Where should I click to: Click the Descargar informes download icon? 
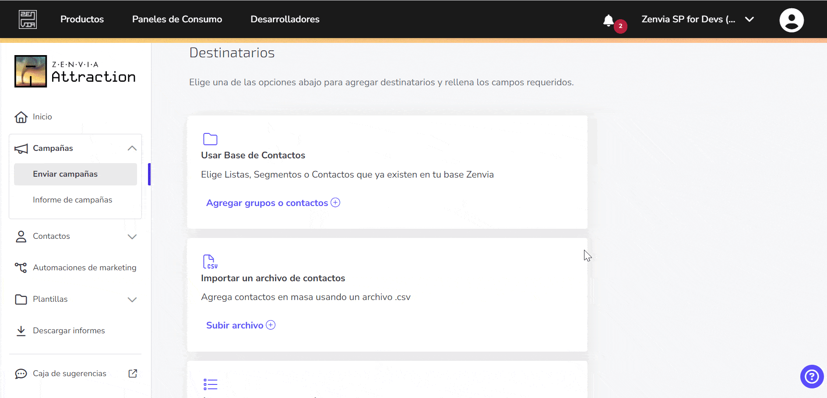tap(21, 330)
